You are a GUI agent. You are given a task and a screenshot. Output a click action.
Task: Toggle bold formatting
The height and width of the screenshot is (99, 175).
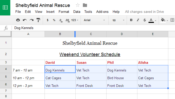[131, 20]
